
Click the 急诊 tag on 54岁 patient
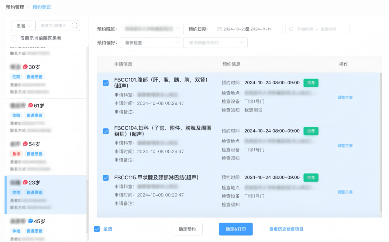pos(16,154)
